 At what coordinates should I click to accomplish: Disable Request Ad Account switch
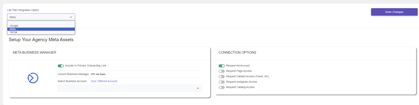click(222, 66)
